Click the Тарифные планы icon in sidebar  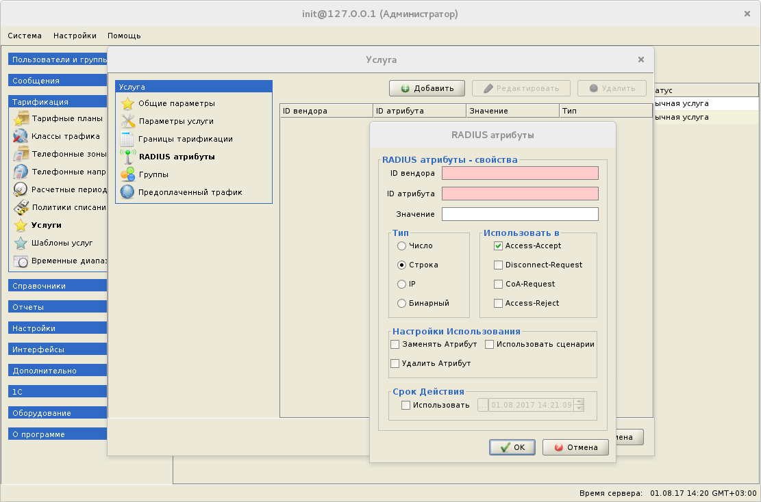click(x=21, y=118)
